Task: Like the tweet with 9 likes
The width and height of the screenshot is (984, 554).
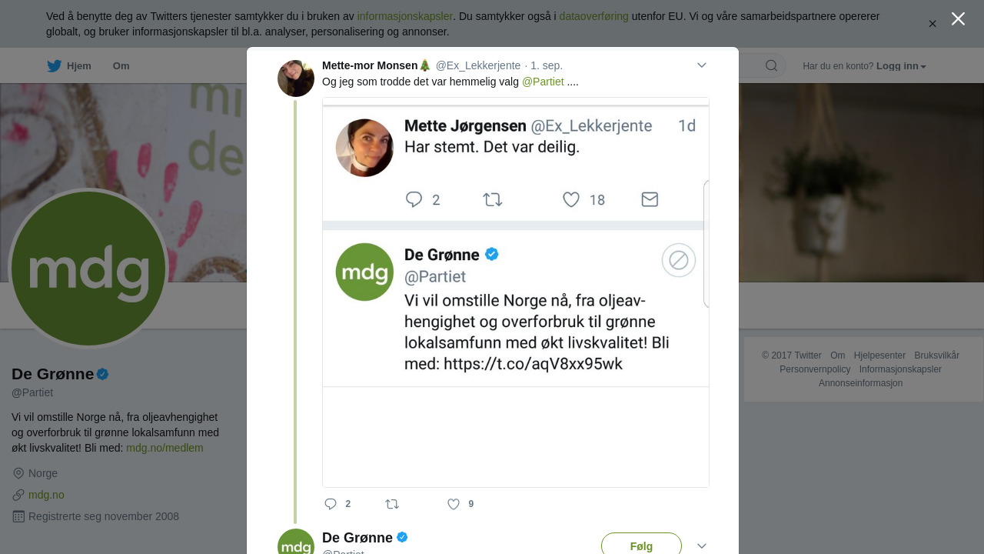Action: (454, 504)
